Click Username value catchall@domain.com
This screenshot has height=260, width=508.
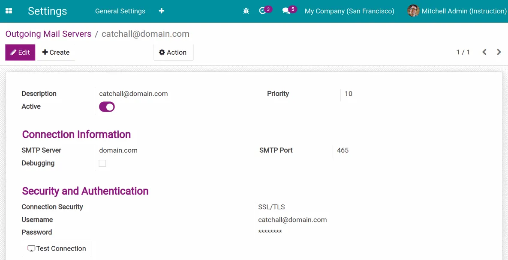pyautogui.click(x=292, y=220)
